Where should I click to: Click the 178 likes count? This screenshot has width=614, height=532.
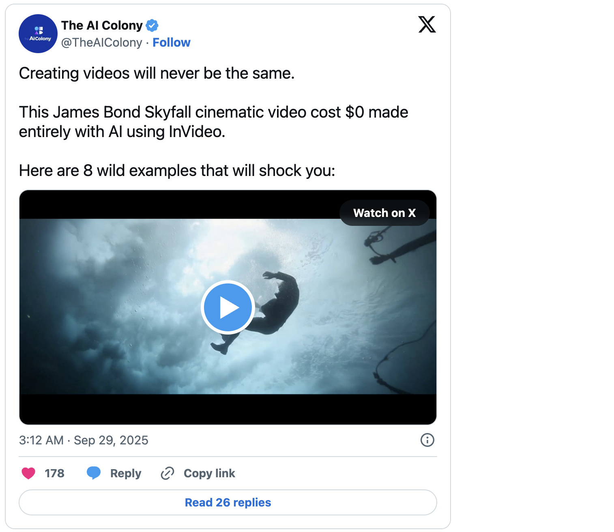click(x=54, y=473)
